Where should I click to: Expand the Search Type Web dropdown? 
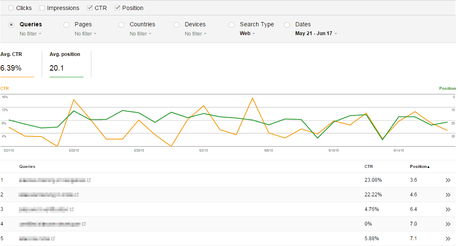pos(247,33)
